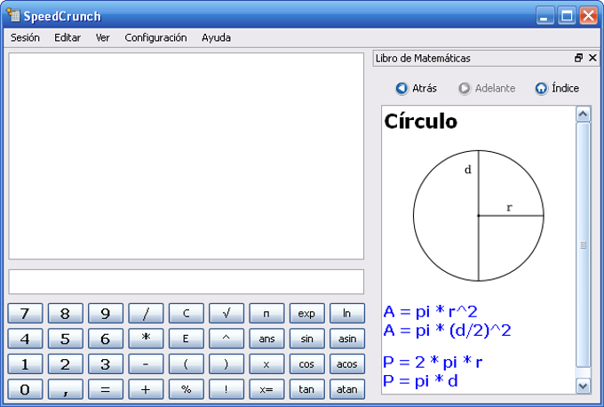Click the asin function key

pos(347,339)
